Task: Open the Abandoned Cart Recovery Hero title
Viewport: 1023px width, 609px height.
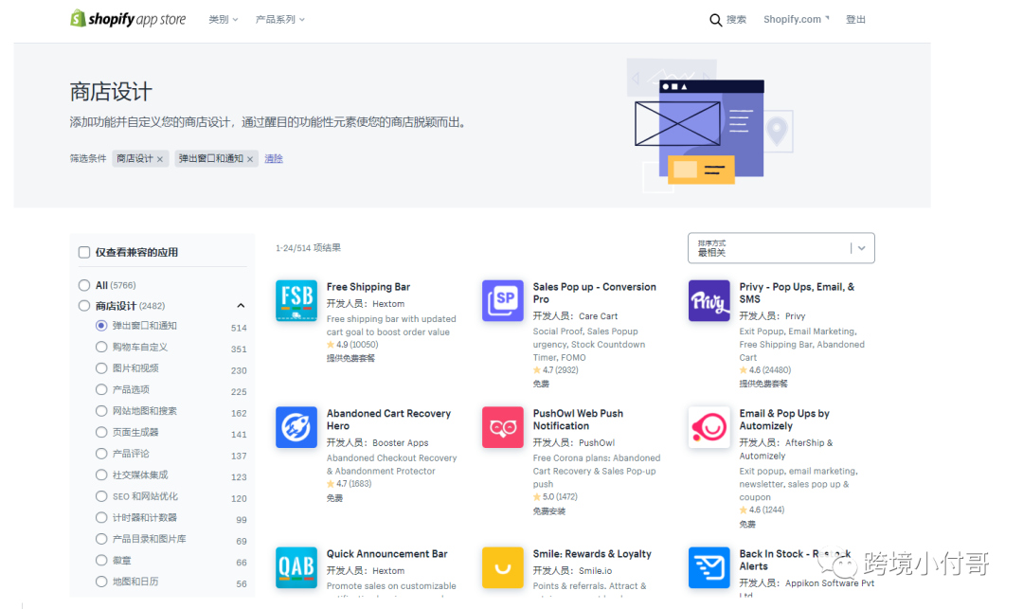Action: tap(389, 420)
